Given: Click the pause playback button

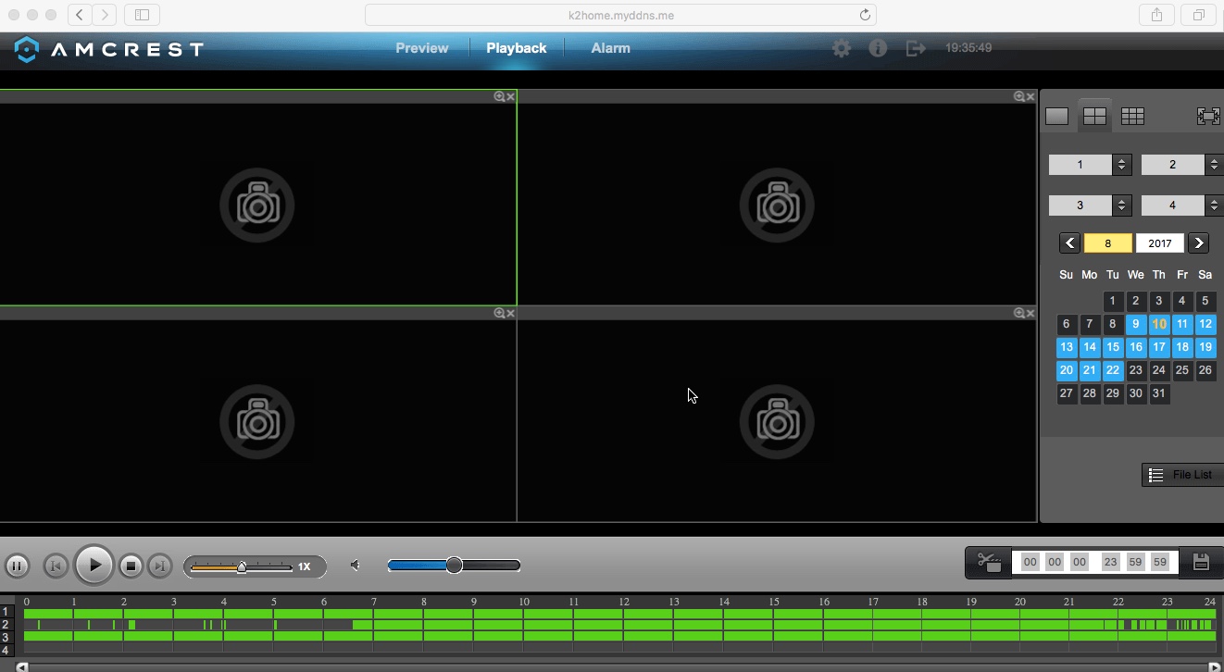Looking at the screenshot, I should pyautogui.click(x=17, y=566).
